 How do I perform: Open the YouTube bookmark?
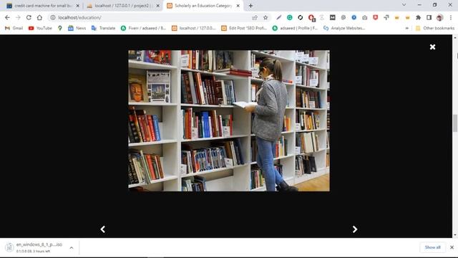tap(40, 28)
